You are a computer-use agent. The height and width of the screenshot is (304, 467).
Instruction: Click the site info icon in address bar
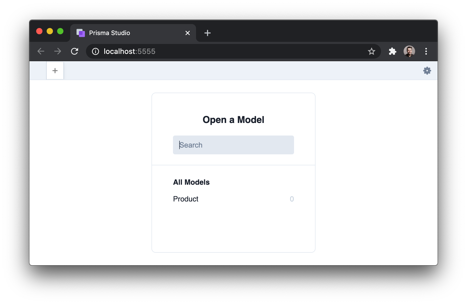[x=95, y=51]
